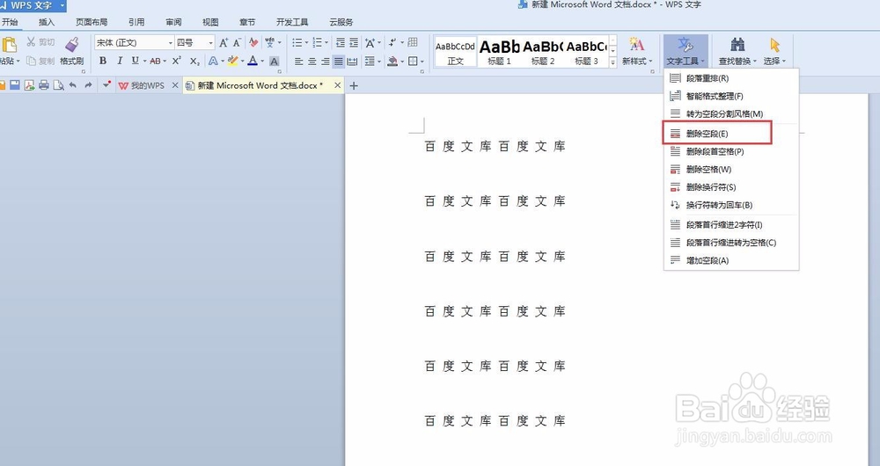Select the 标题 3 style

(x=586, y=52)
